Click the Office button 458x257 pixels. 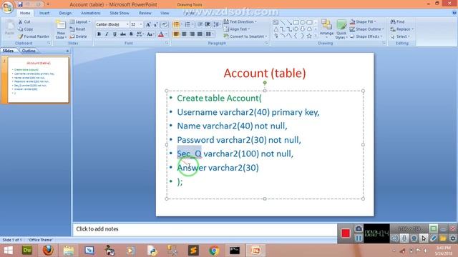pos(8,7)
